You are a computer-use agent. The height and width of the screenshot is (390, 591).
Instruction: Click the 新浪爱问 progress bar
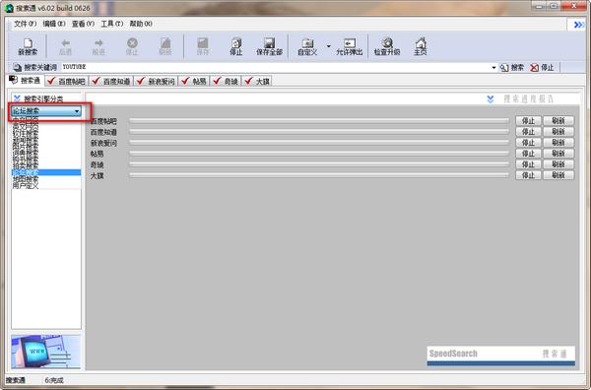(319, 143)
